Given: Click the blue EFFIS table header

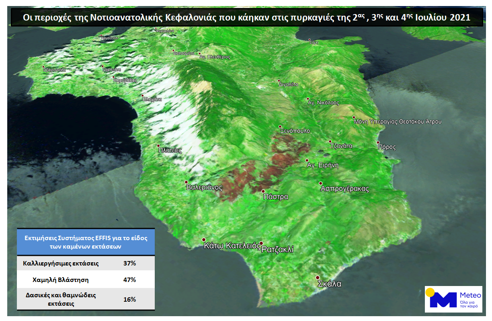Looking at the screenshot, I should coord(86,242).
